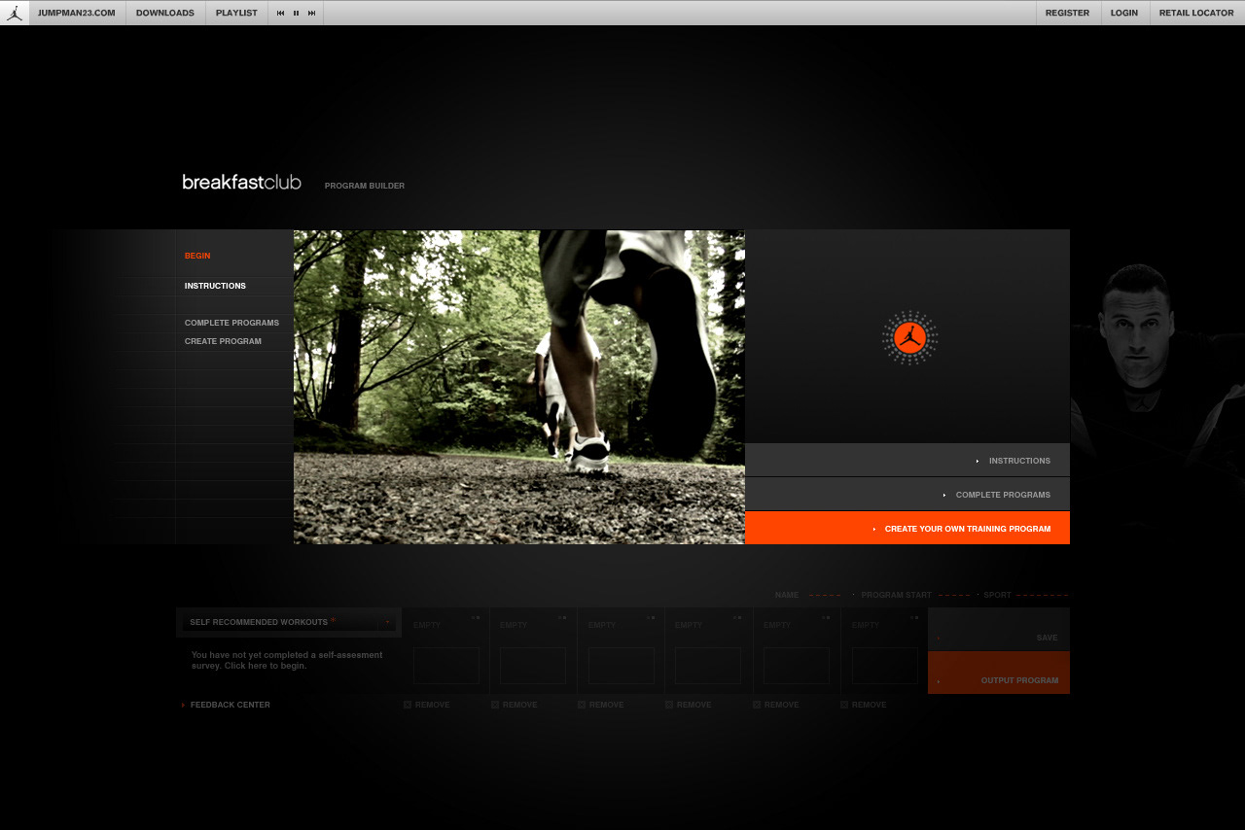Open the Playlist menu

[236, 13]
